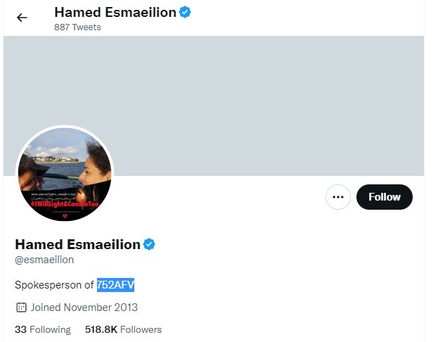Click the Hamed Esmaeilion title in the top header
Screen dimensions: 438x342
click(x=115, y=12)
